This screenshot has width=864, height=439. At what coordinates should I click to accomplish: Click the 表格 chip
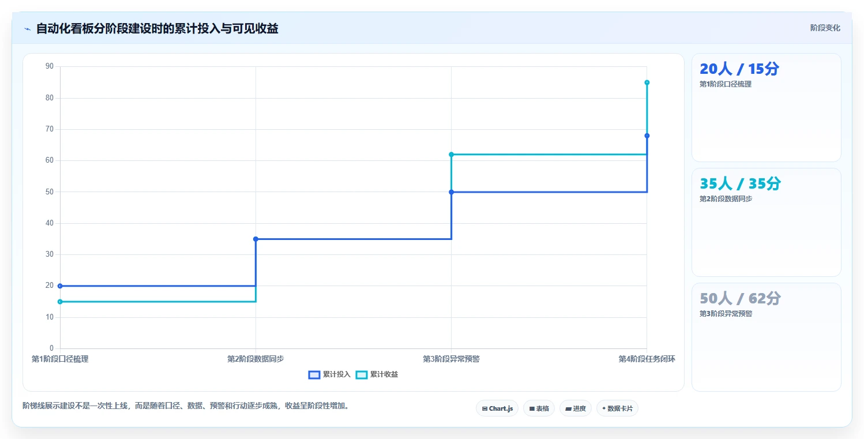tap(539, 408)
